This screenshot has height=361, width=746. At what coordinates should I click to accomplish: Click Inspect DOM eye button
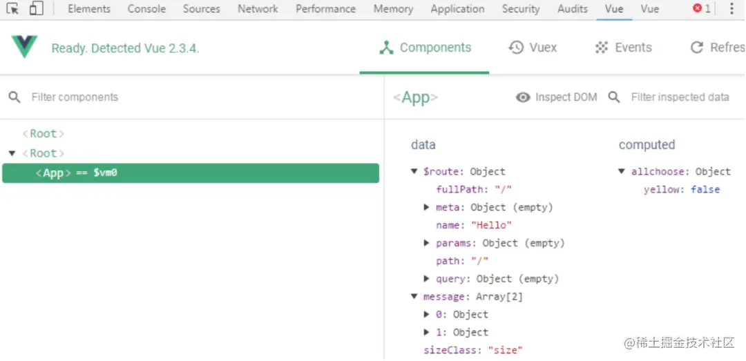[x=557, y=97]
